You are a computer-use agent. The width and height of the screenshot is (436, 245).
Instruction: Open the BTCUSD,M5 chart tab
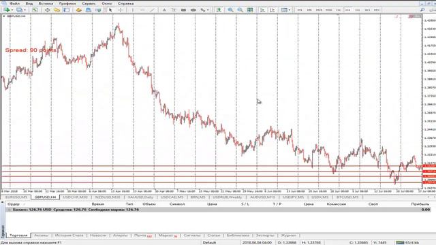(347, 197)
